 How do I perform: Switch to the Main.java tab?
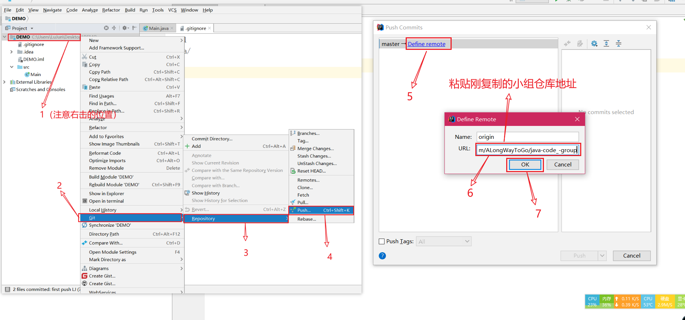[158, 28]
